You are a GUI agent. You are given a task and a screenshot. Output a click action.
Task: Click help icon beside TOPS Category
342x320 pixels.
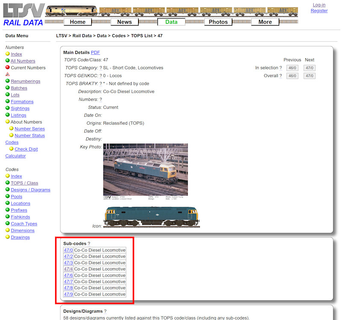click(x=101, y=68)
